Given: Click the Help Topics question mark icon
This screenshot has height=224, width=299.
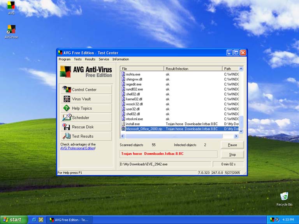Looking at the screenshot, I should (67, 108).
